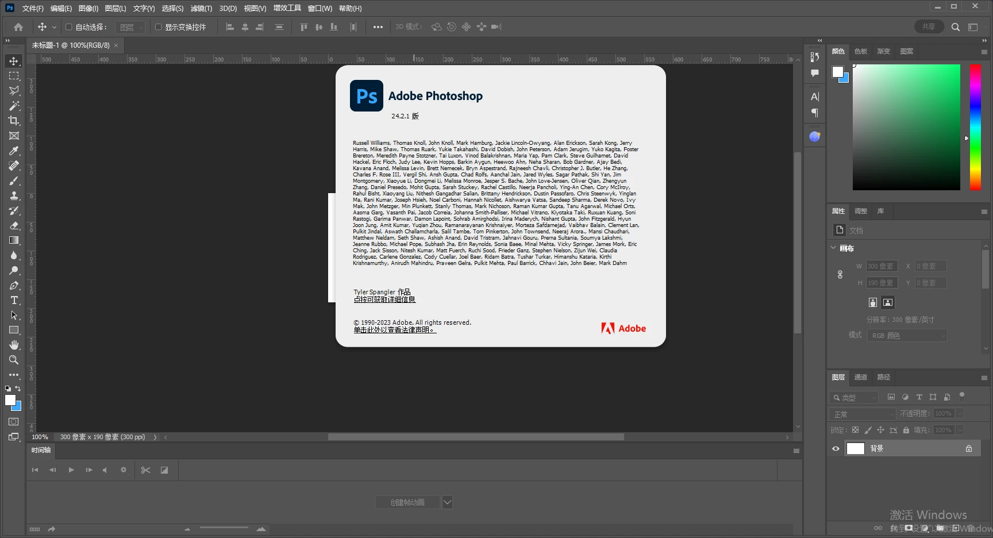
Task: Select the Blur tool
Action: [x=14, y=255]
